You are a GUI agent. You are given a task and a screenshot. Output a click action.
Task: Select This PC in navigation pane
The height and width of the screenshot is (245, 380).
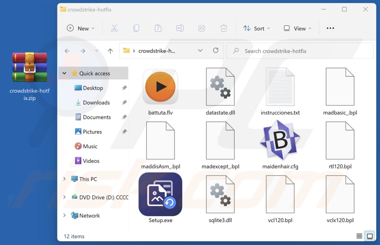(x=84, y=179)
